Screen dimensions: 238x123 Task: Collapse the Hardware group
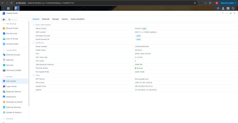click(x=34, y=43)
